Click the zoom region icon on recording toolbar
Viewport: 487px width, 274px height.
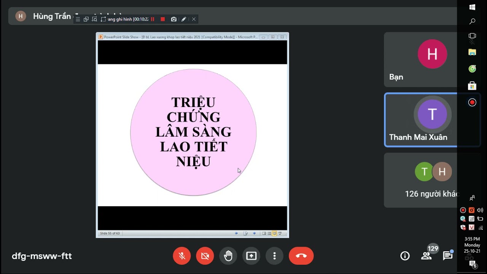[x=94, y=19]
